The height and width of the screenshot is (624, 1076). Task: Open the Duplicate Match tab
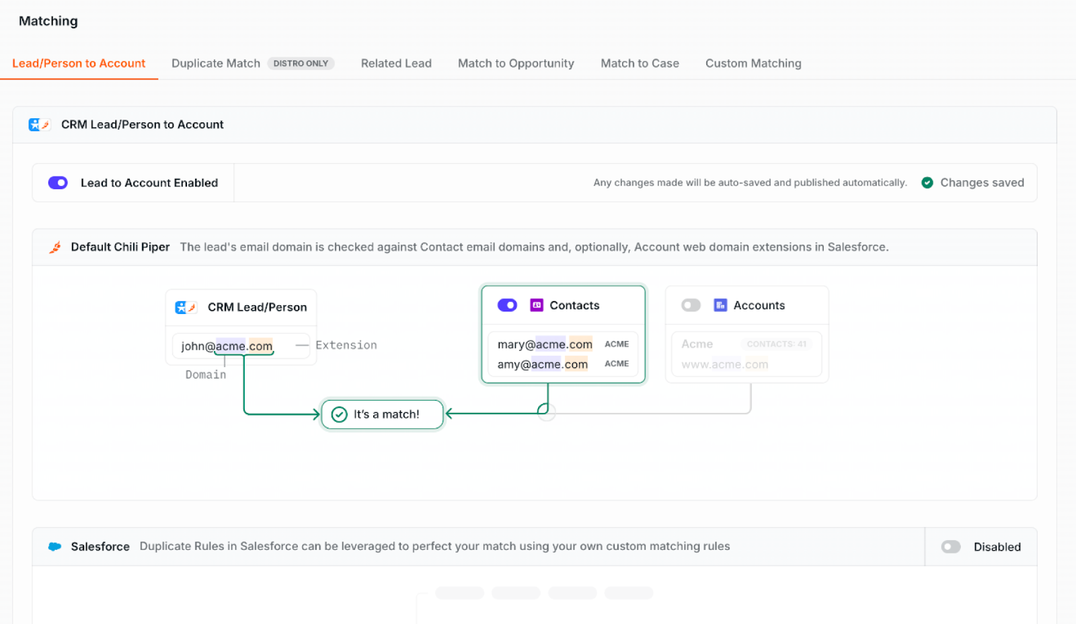point(216,63)
